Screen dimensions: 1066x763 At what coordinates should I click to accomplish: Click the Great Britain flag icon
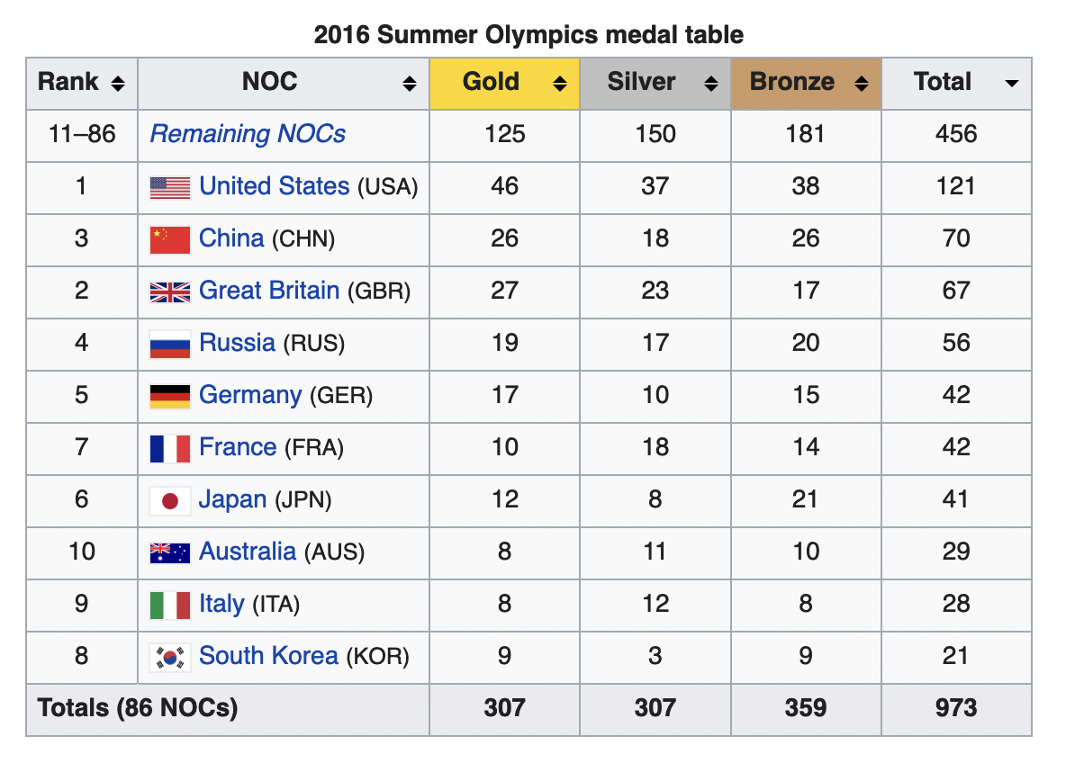pos(169,292)
